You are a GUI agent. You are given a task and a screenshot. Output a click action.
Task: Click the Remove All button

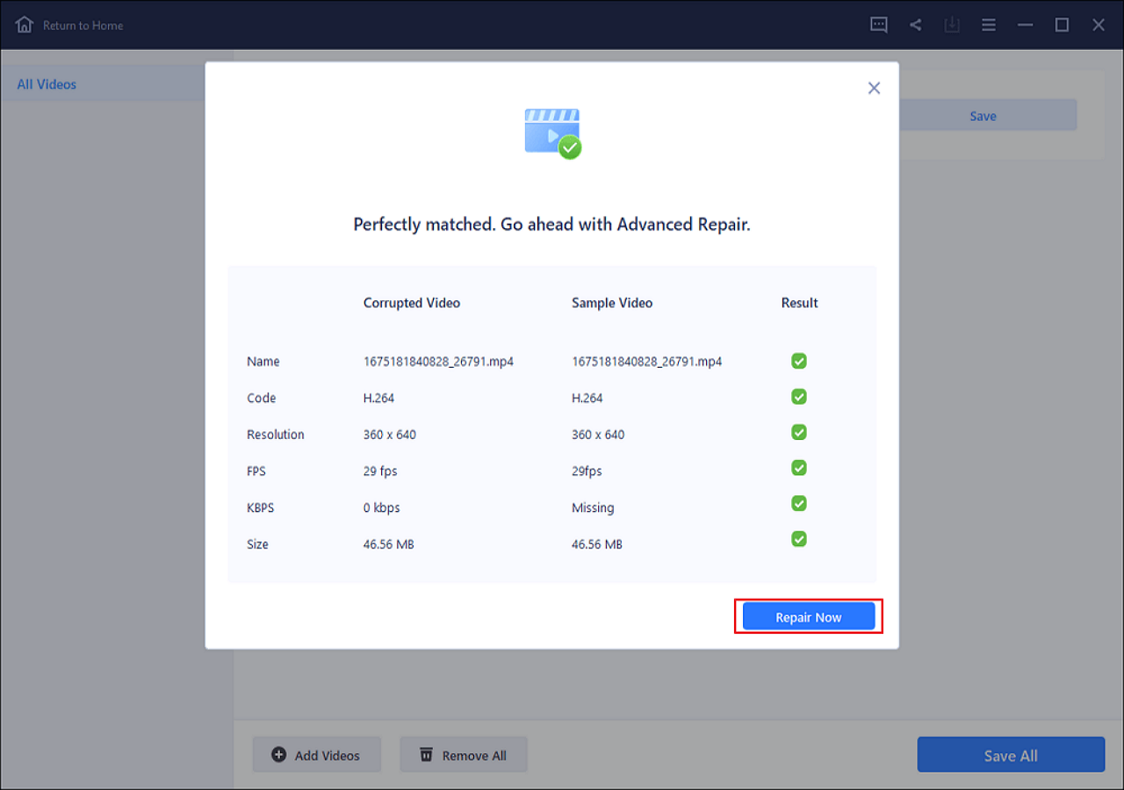[x=464, y=754]
